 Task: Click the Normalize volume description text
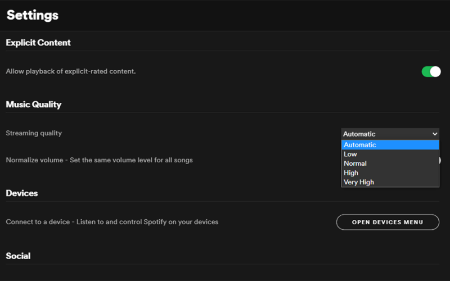coord(100,160)
